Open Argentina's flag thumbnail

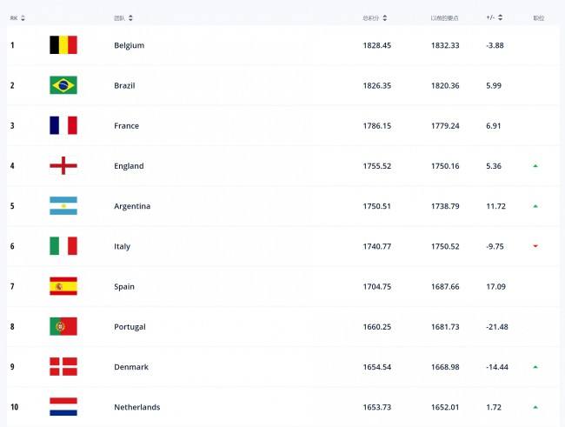click(x=63, y=205)
